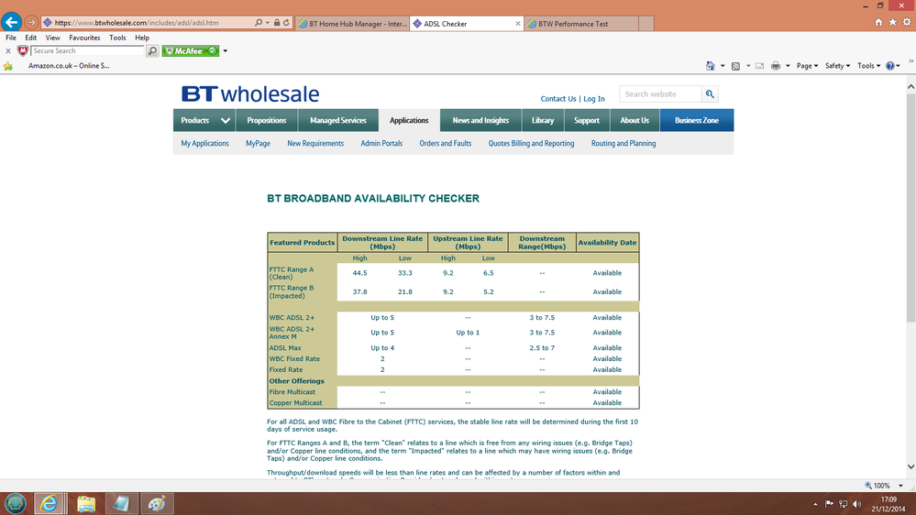This screenshot has width=916, height=515.
Task: Open the View menu
Action: 52,38
